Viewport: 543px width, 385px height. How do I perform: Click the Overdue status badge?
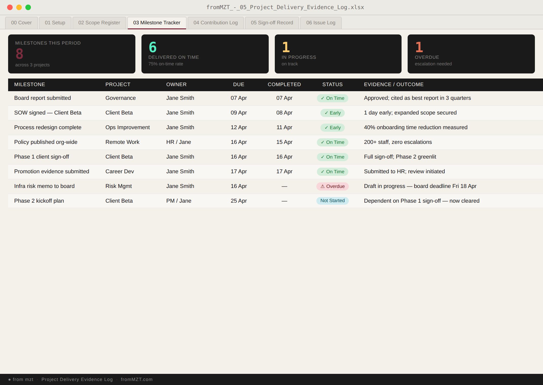(333, 186)
